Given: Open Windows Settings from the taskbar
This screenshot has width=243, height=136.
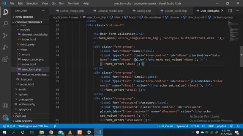Looking at the screenshot, I should point(89,132).
